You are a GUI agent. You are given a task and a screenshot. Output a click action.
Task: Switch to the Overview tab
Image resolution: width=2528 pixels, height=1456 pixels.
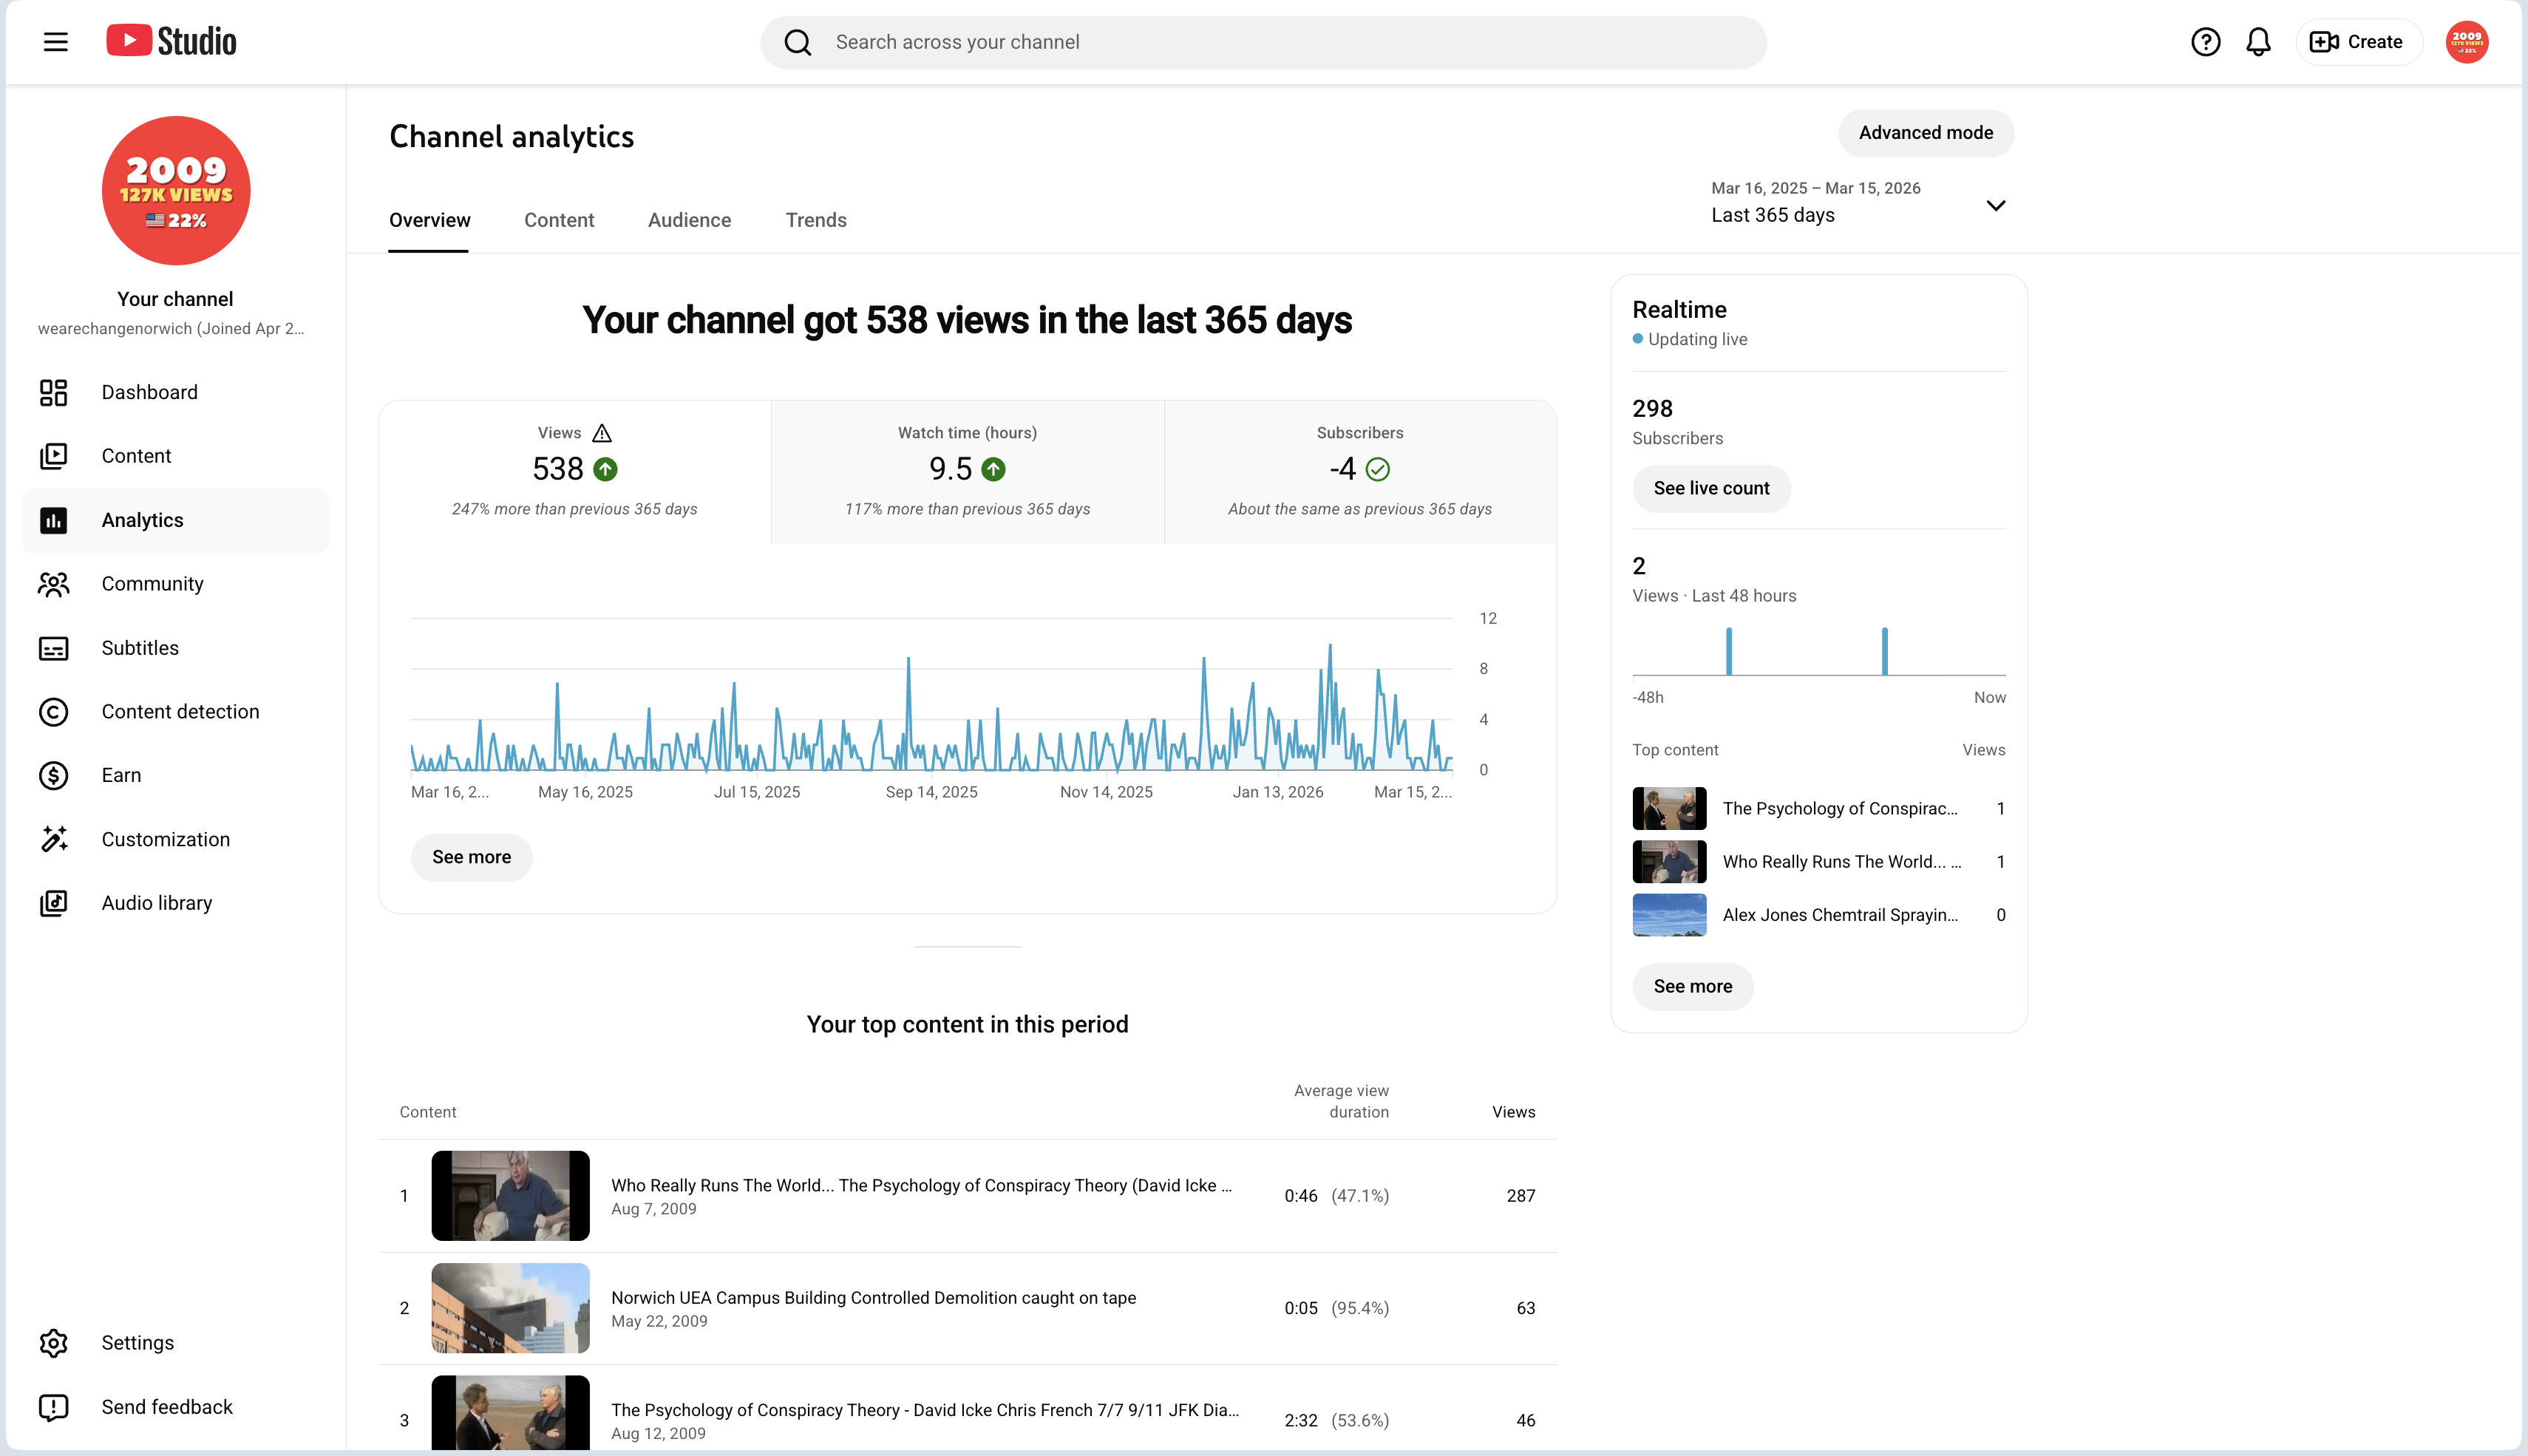click(x=429, y=220)
